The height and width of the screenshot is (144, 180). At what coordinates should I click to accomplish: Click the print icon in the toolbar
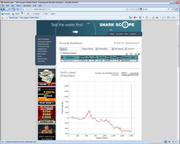pos(157,17)
